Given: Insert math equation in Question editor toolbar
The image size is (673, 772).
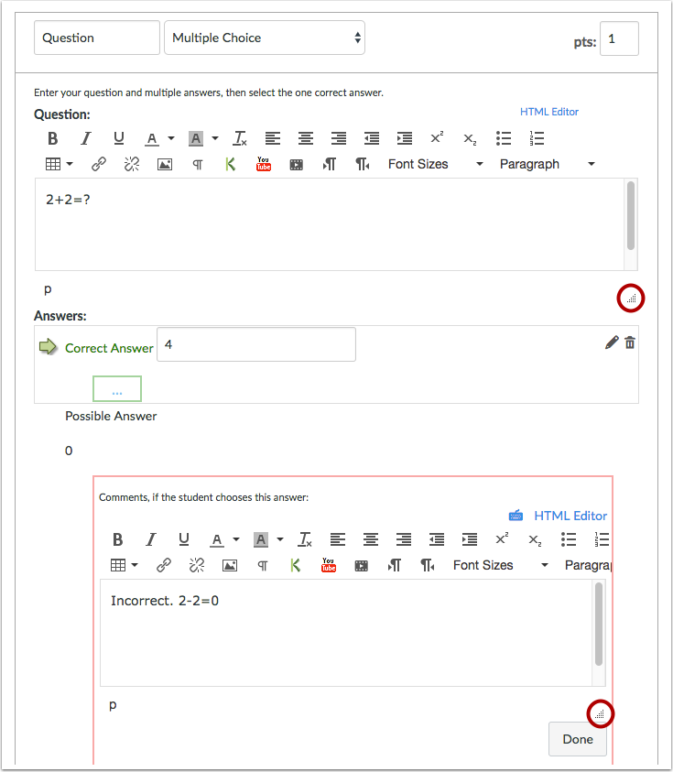Looking at the screenshot, I should [198, 165].
